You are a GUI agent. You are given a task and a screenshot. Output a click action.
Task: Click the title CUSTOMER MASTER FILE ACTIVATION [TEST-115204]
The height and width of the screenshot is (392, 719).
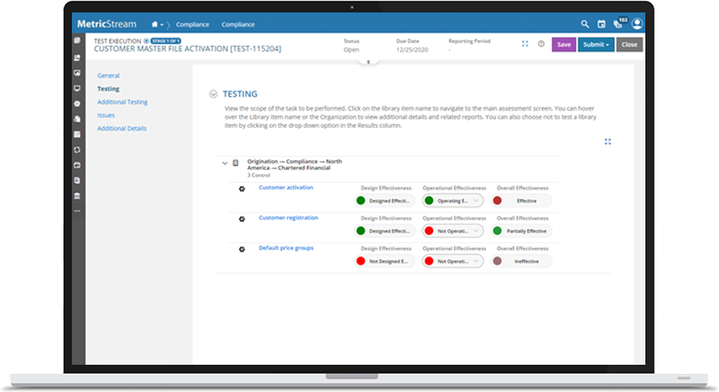point(188,49)
